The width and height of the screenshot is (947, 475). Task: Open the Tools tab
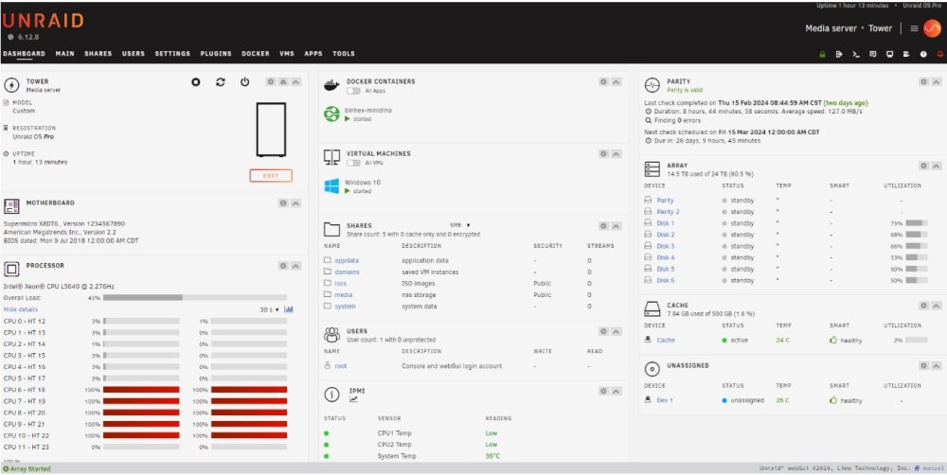point(344,54)
